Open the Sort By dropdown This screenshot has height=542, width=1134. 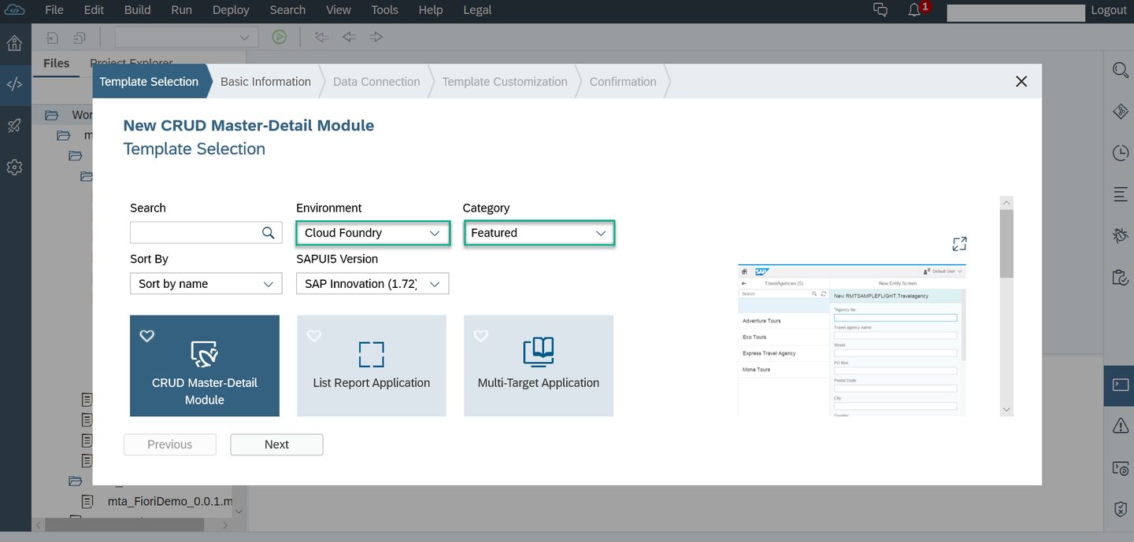(x=206, y=284)
